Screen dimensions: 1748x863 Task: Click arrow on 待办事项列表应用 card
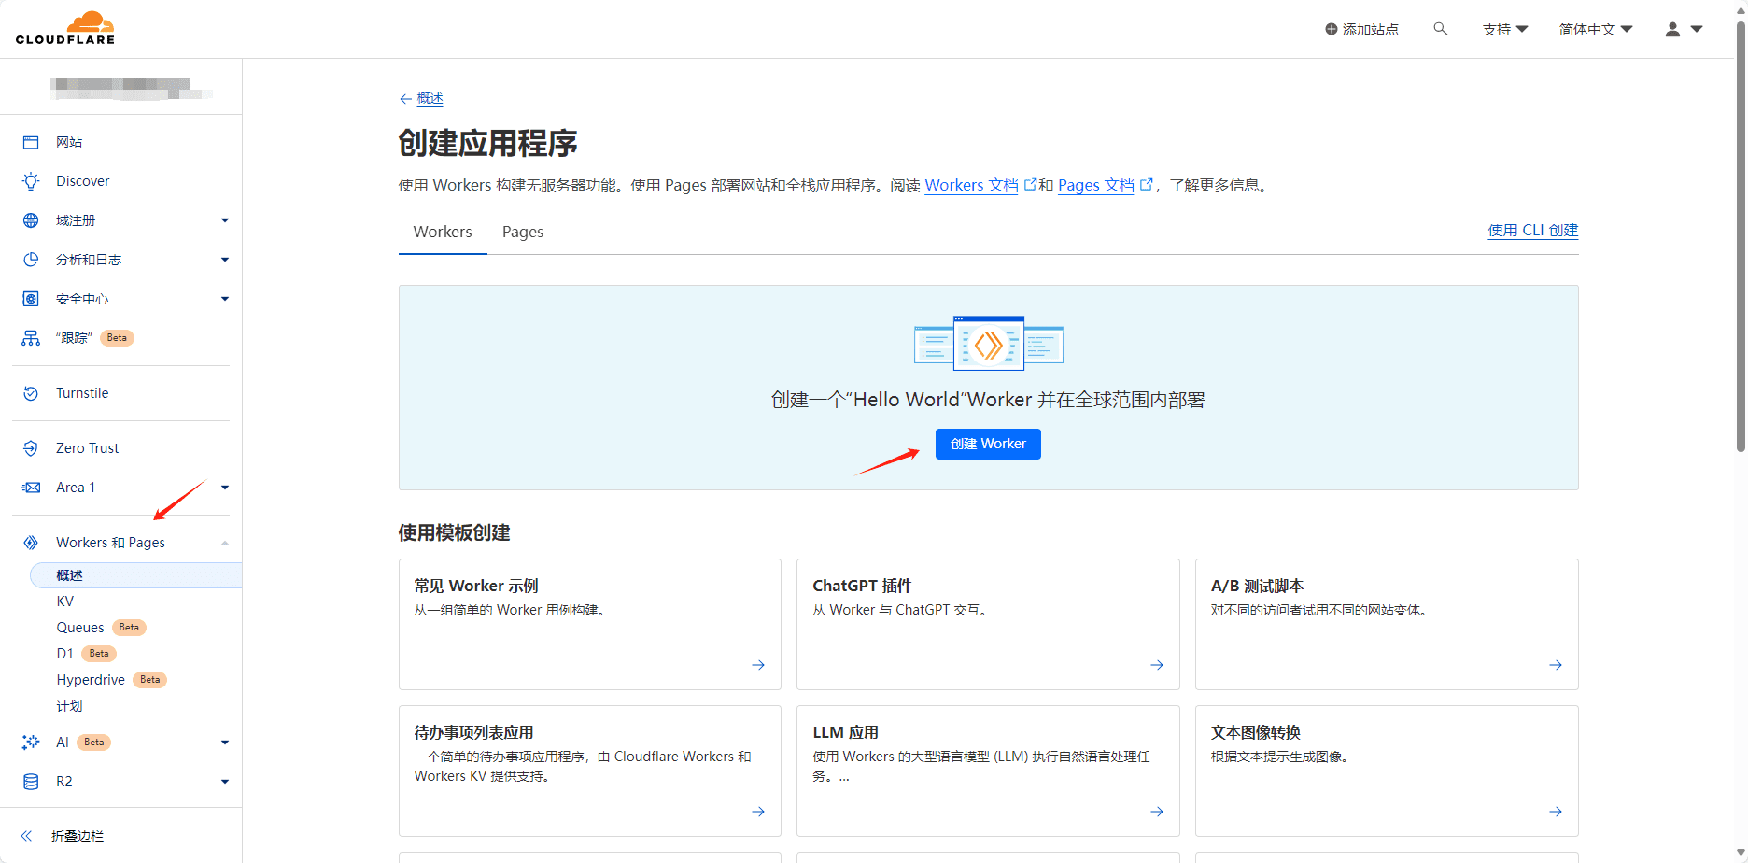(x=758, y=812)
